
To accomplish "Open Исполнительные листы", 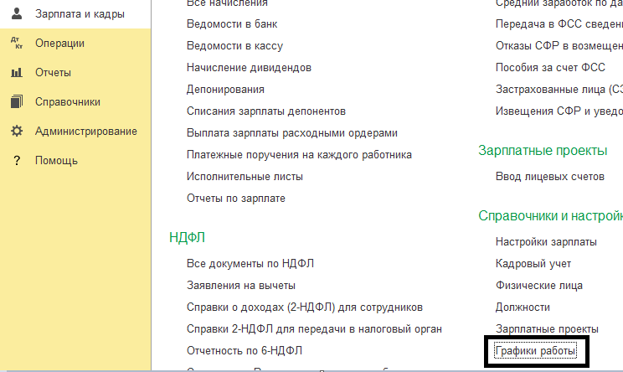I will pos(245,176).
